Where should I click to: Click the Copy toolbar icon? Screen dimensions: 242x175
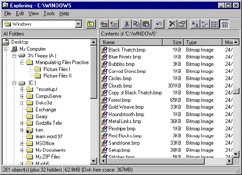(x=136, y=24)
